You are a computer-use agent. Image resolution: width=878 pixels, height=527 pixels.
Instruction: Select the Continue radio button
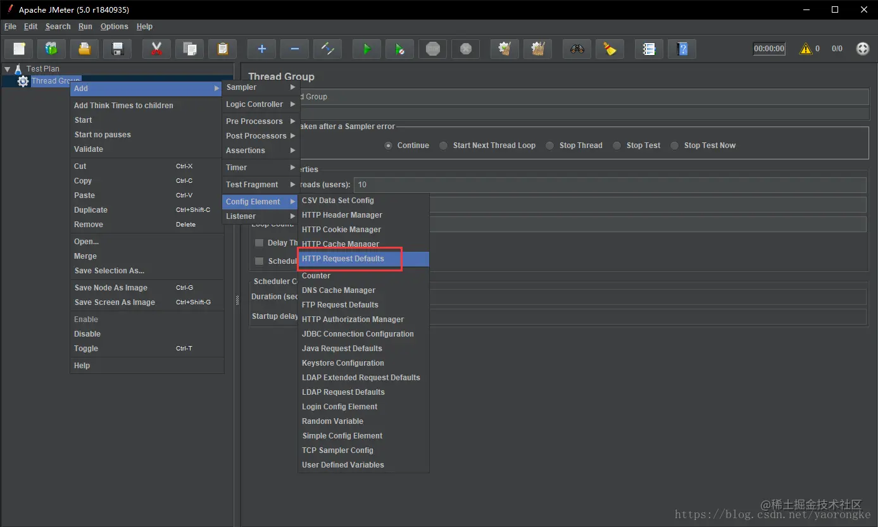(389, 146)
